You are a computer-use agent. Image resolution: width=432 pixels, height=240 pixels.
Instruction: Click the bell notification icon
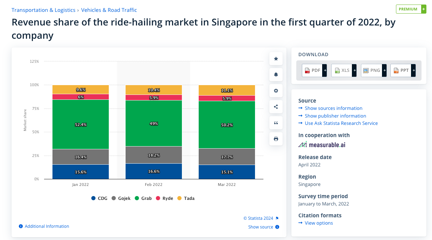pos(276,75)
